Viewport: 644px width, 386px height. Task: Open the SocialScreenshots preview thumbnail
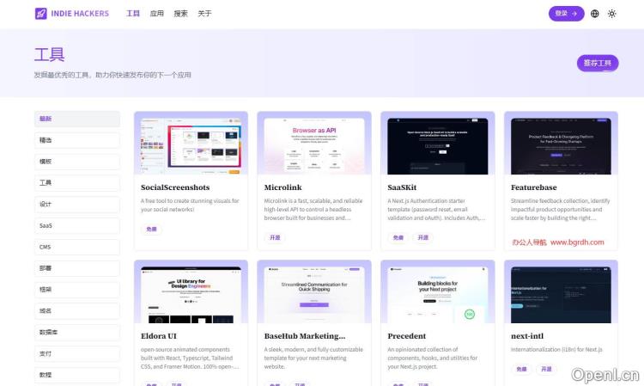click(x=191, y=144)
